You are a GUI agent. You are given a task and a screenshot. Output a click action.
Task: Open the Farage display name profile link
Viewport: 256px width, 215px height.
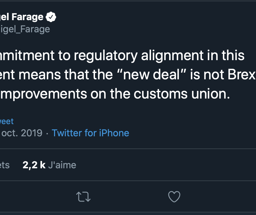(22, 17)
